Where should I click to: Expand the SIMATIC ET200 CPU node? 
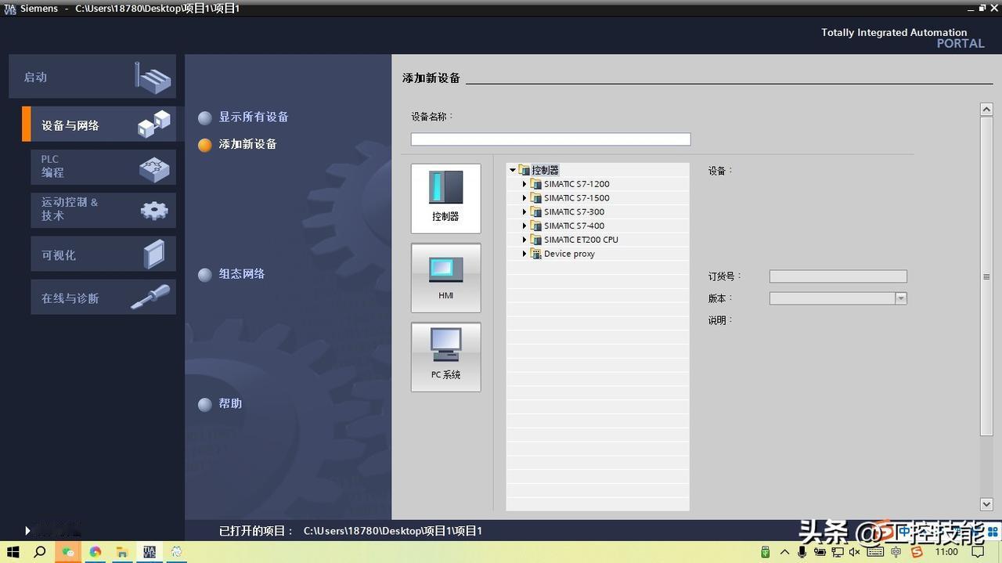point(524,240)
